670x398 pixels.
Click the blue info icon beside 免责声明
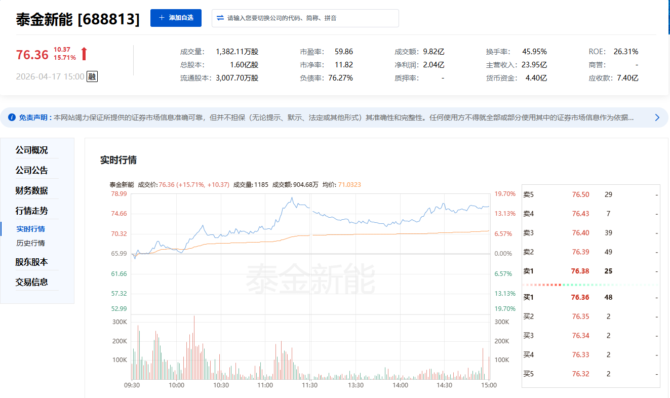(x=12, y=117)
